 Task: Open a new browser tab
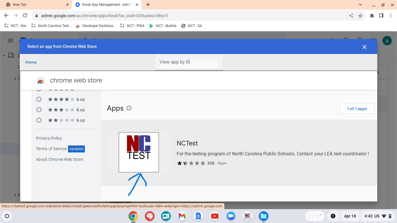click(x=148, y=5)
